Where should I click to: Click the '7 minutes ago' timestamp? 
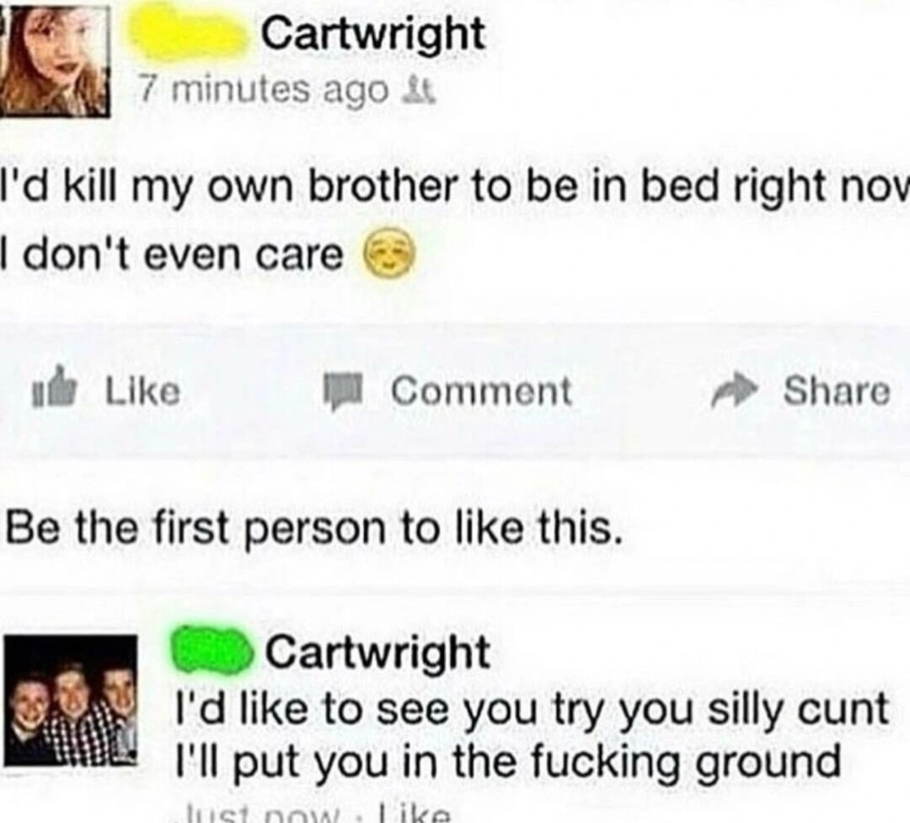[262, 90]
